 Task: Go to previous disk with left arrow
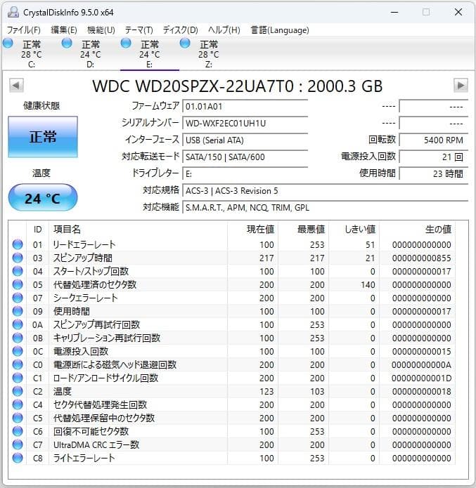pyautogui.click(x=16, y=85)
